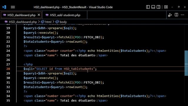Viewport: 188px width, 106px height.
Task: Toggle the primary side bar layout icon
Action: (x=148, y=7)
